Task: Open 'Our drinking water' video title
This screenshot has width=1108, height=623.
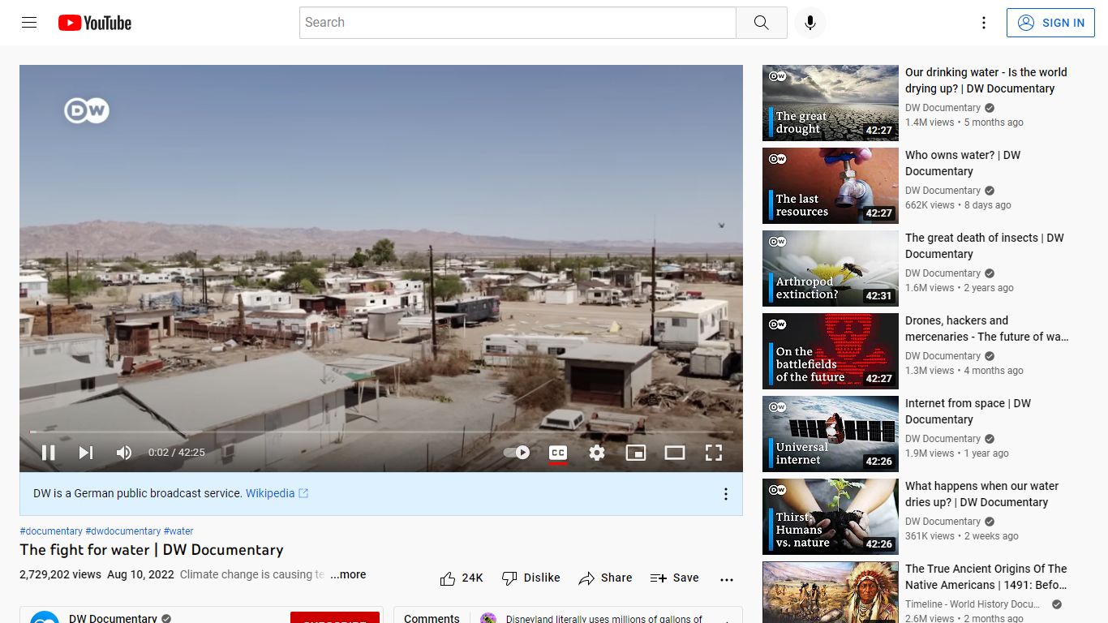Action: point(986,80)
